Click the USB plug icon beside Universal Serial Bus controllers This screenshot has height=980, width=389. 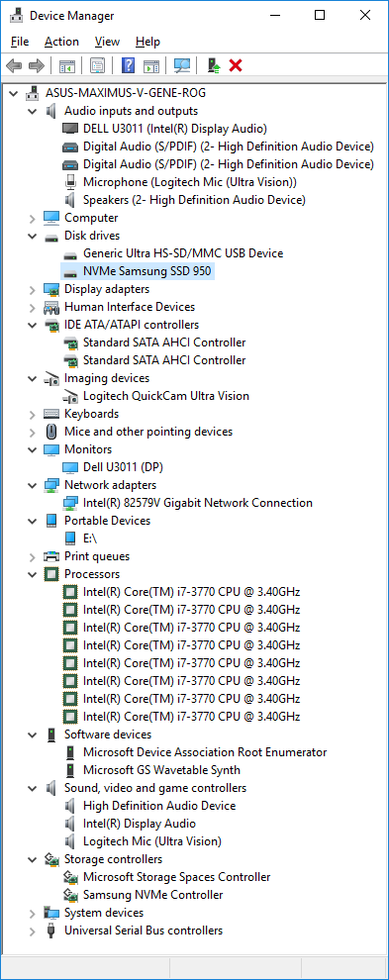point(51,931)
